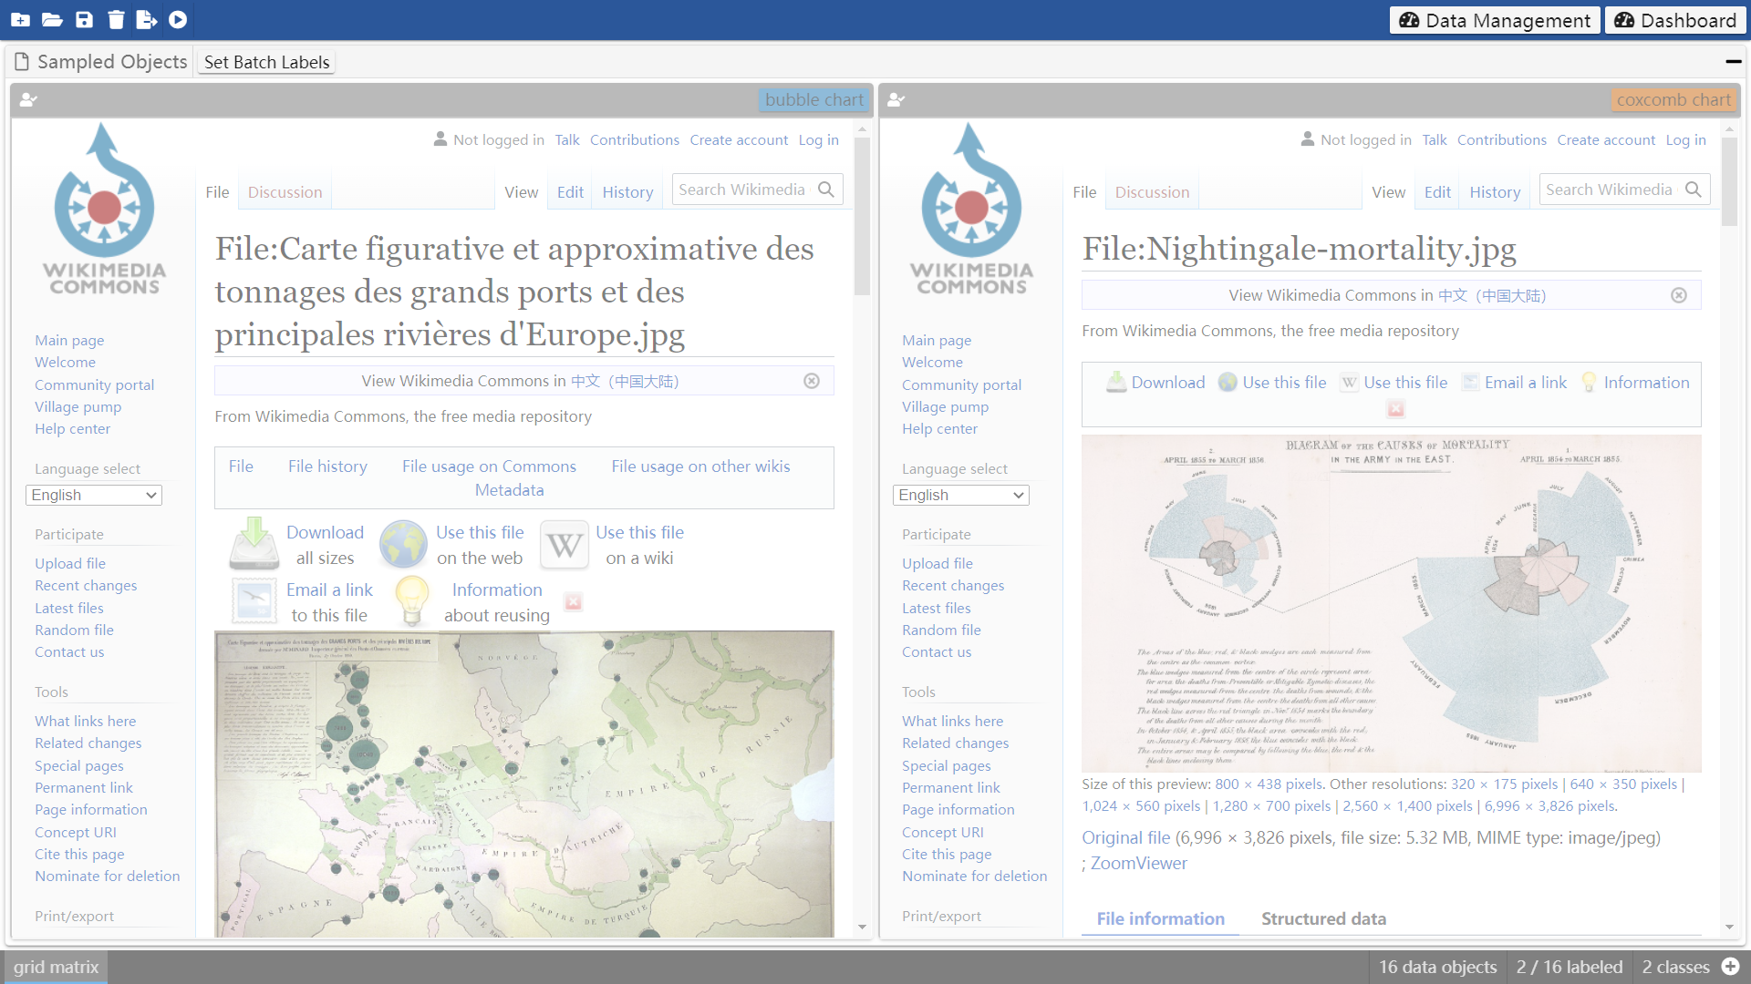Click 16 data objects status entry
Image resolution: width=1751 pixels, height=984 pixels.
click(1437, 967)
